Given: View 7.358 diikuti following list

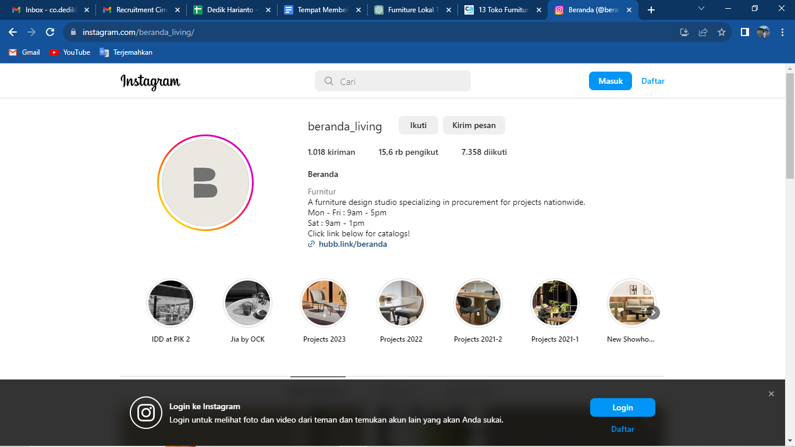Looking at the screenshot, I should (484, 152).
